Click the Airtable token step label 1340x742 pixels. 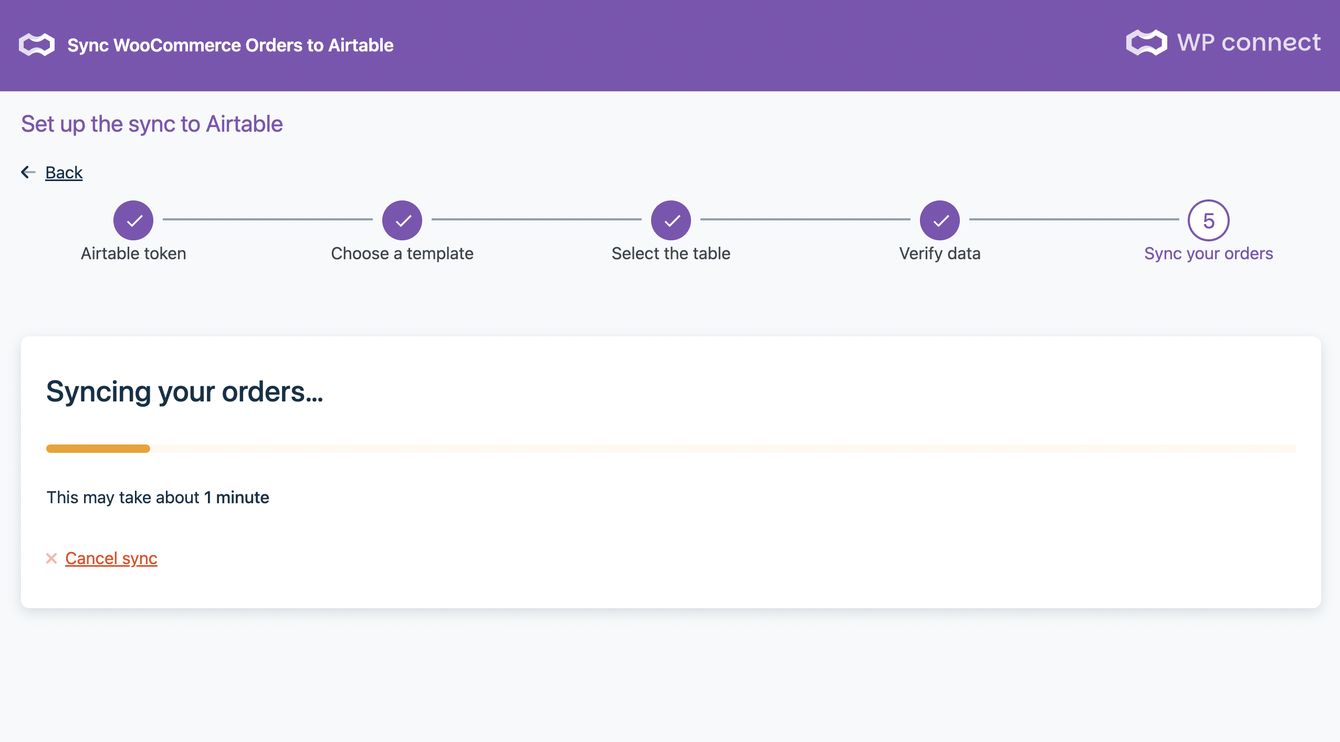click(x=133, y=253)
